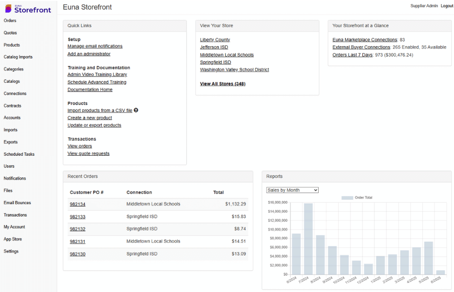Image resolution: width=454 pixels, height=292 pixels.
Task: Click View quote requests link
Action: tap(89, 153)
